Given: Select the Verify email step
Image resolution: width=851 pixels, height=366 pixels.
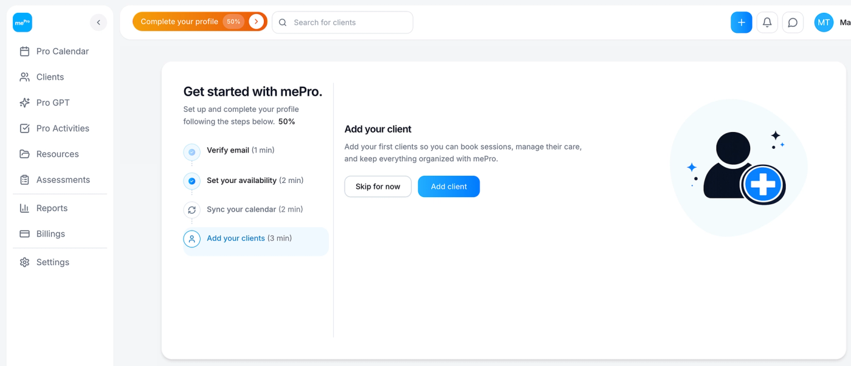Looking at the screenshot, I should click(x=241, y=150).
